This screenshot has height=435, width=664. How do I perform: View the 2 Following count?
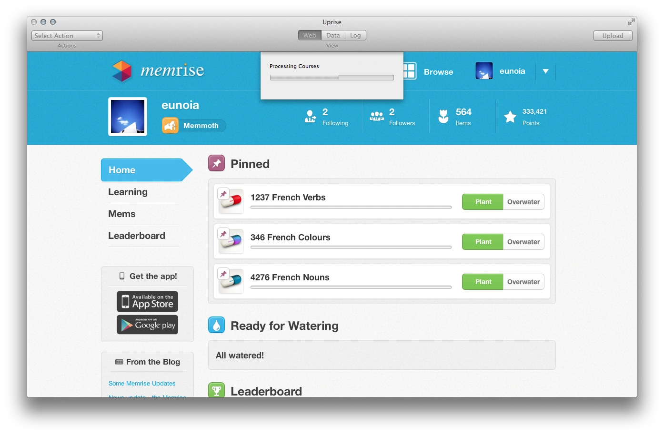tap(335, 117)
